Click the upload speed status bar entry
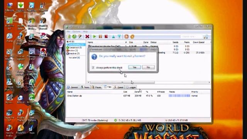247x139 pixels. point(176,120)
